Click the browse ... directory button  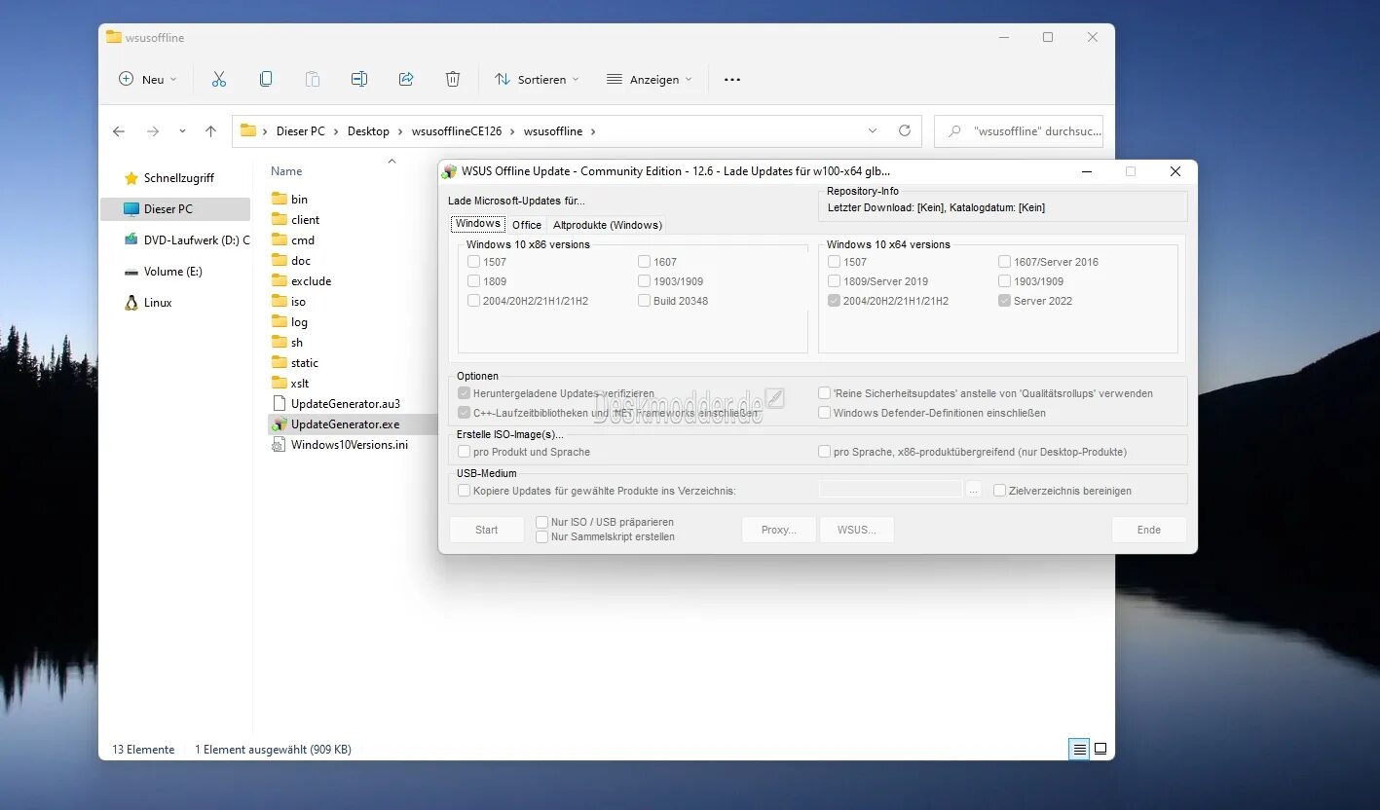975,491
